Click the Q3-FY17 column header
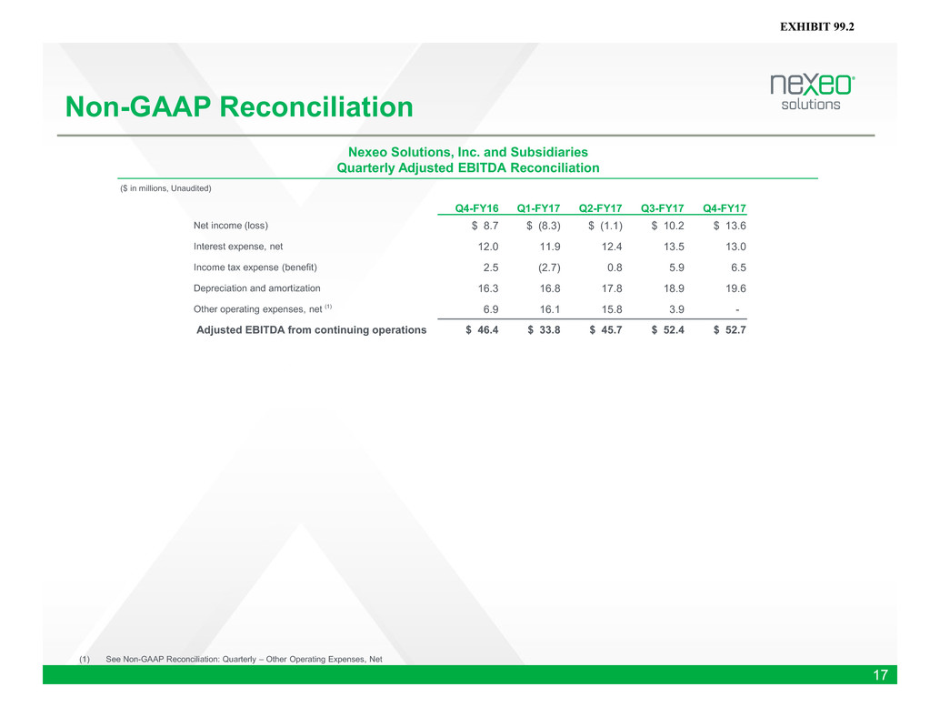The width and height of the screenshot is (940, 727). (x=663, y=207)
